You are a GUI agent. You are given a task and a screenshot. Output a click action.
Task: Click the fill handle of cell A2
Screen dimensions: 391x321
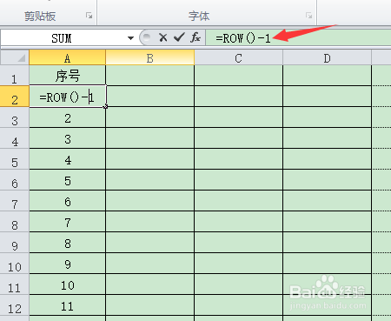106,107
